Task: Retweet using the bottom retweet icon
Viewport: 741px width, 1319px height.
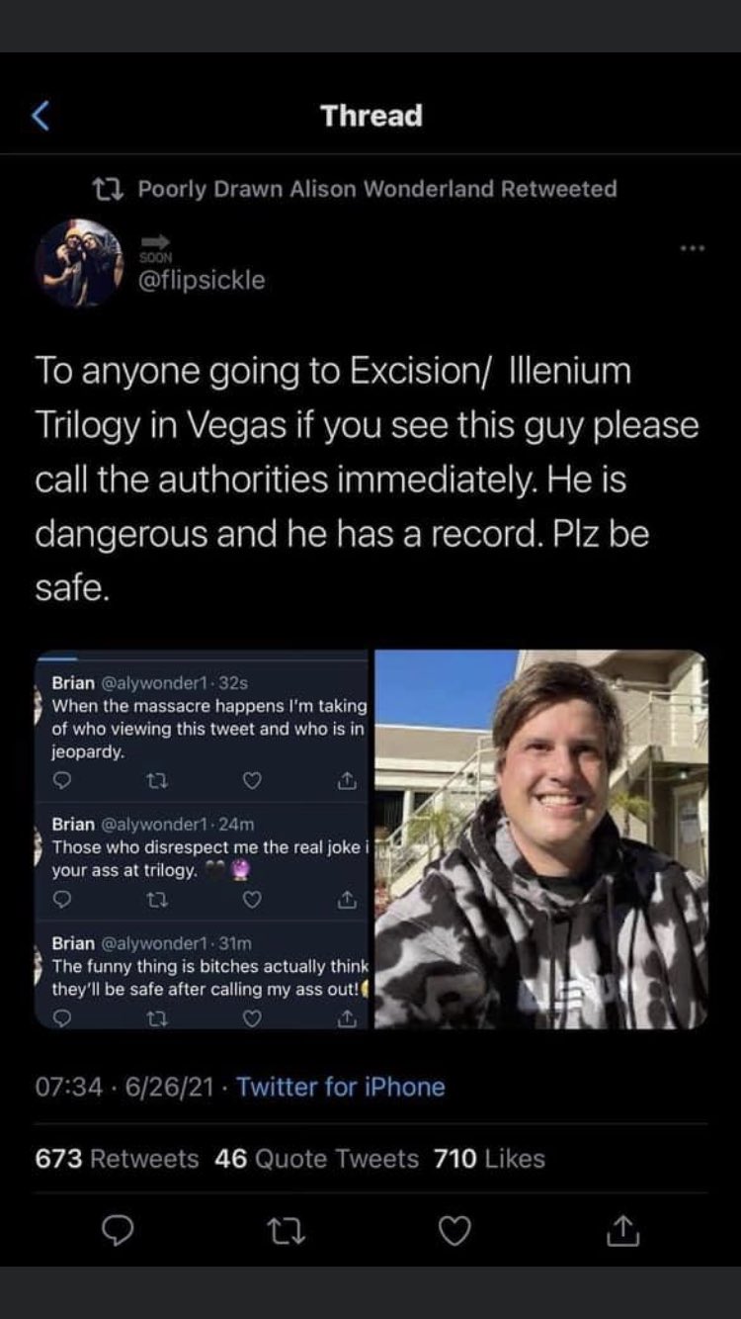Action: pos(287,1231)
